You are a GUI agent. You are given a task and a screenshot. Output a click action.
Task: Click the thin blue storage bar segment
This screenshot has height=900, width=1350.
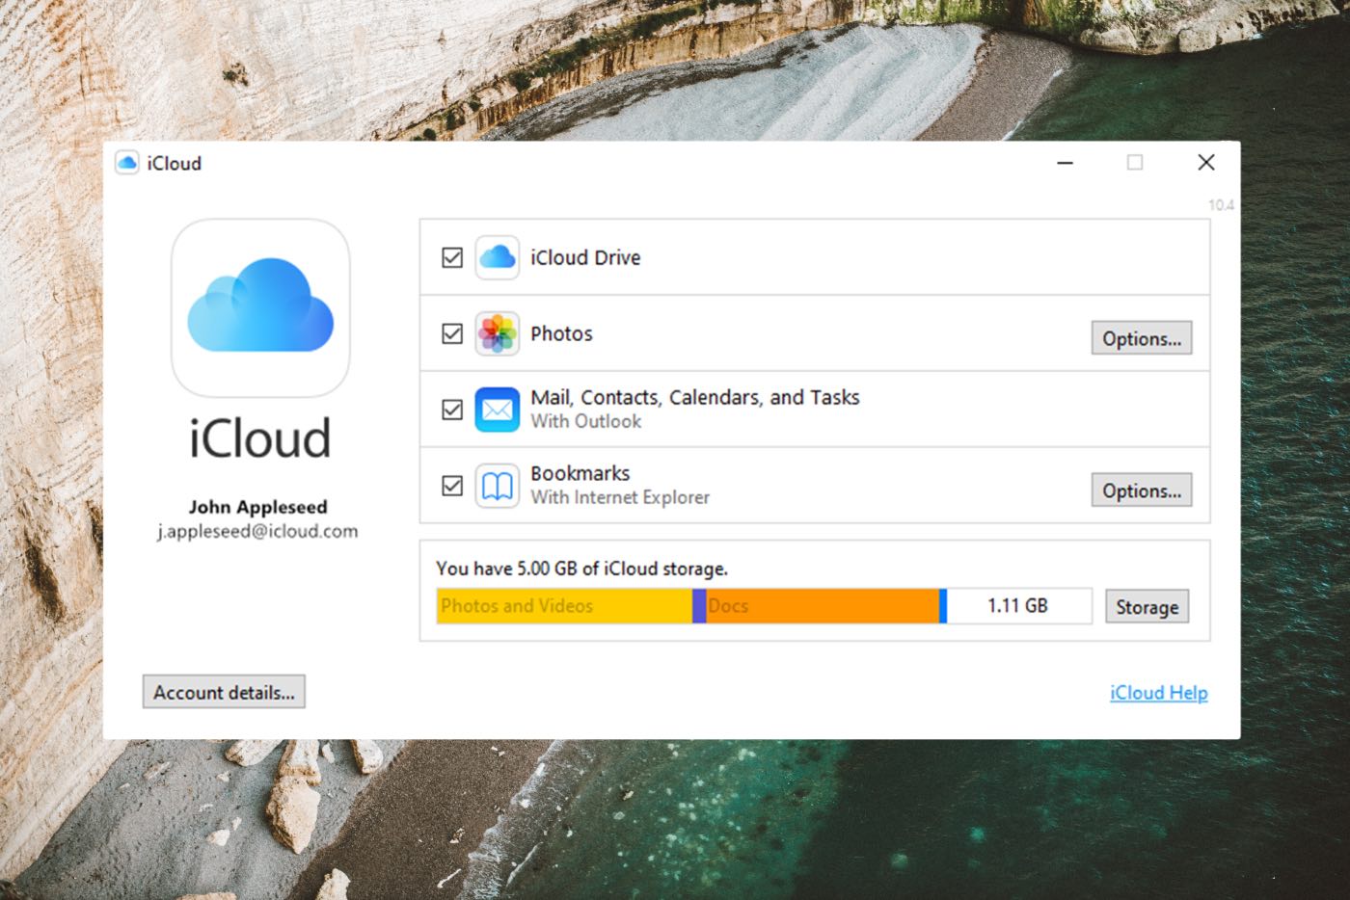[943, 606]
